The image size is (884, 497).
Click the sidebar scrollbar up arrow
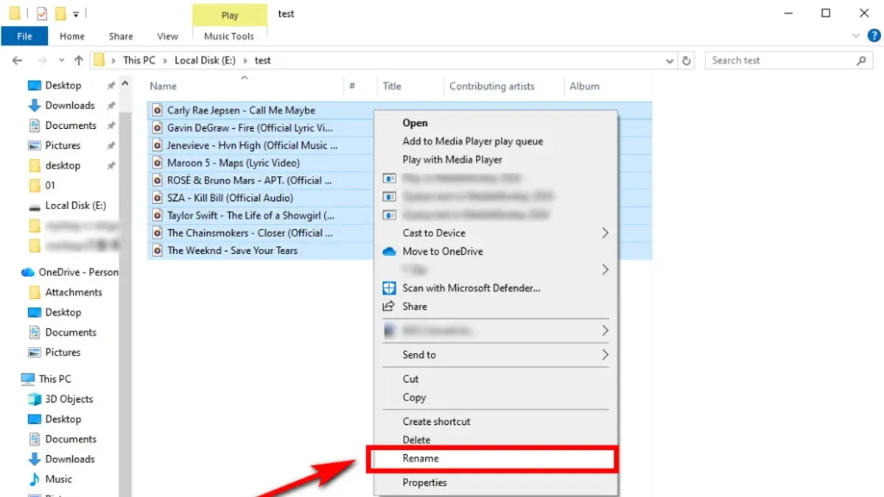125,85
